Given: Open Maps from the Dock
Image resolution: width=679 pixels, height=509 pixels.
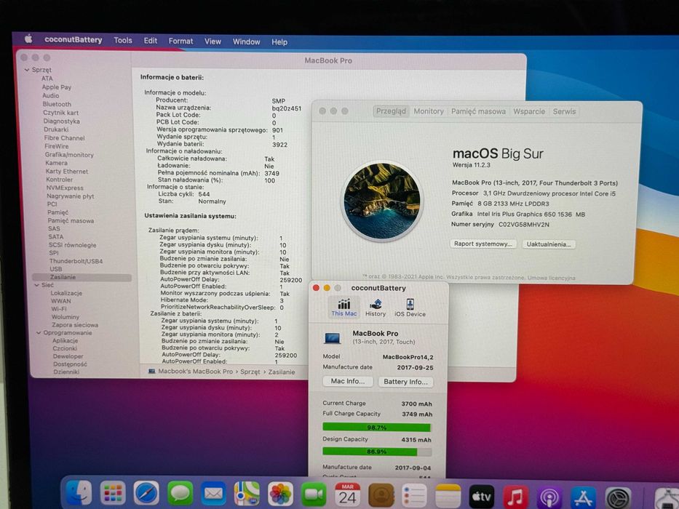Looking at the screenshot, I should point(247,494).
